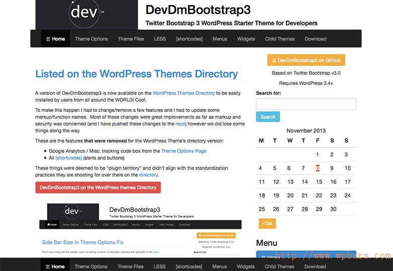Open the Menus navigation item
Viewport: 393px width, 271px height.
pos(220,39)
